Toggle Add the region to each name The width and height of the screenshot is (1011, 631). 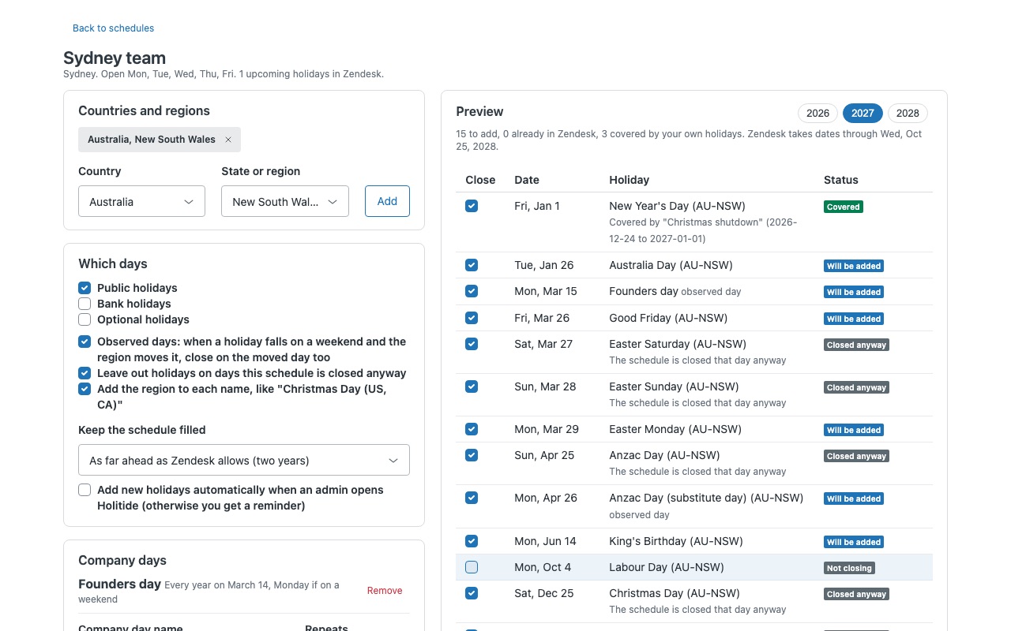[85, 389]
